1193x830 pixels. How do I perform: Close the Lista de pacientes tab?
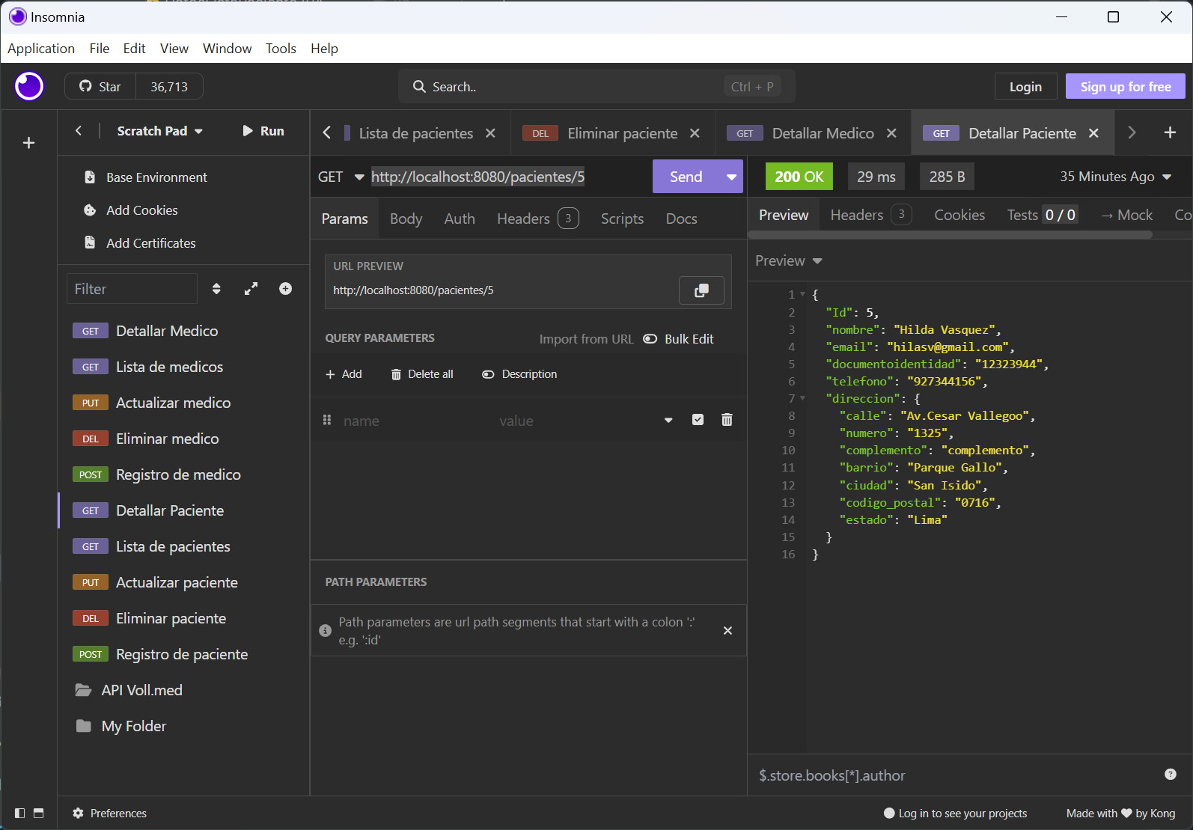(490, 133)
